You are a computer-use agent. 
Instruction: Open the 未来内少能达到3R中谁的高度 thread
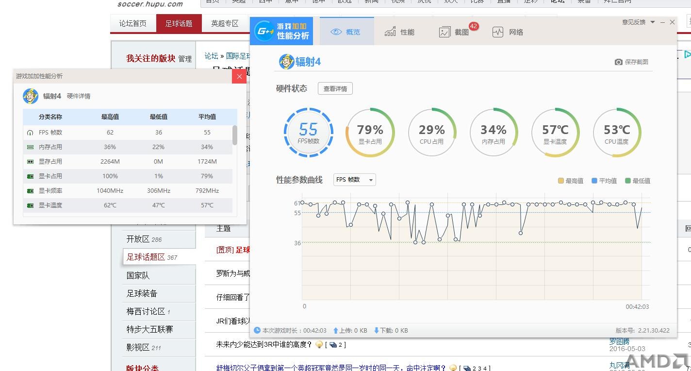point(264,344)
